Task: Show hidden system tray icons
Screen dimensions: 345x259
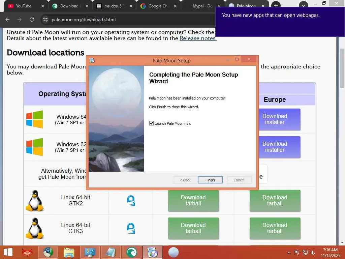Action: pyautogui.click(x=289, y=253)
